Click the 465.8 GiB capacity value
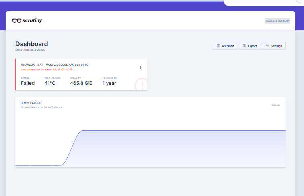The height and width of the screenshot is (196, 304). click(81, 83)
